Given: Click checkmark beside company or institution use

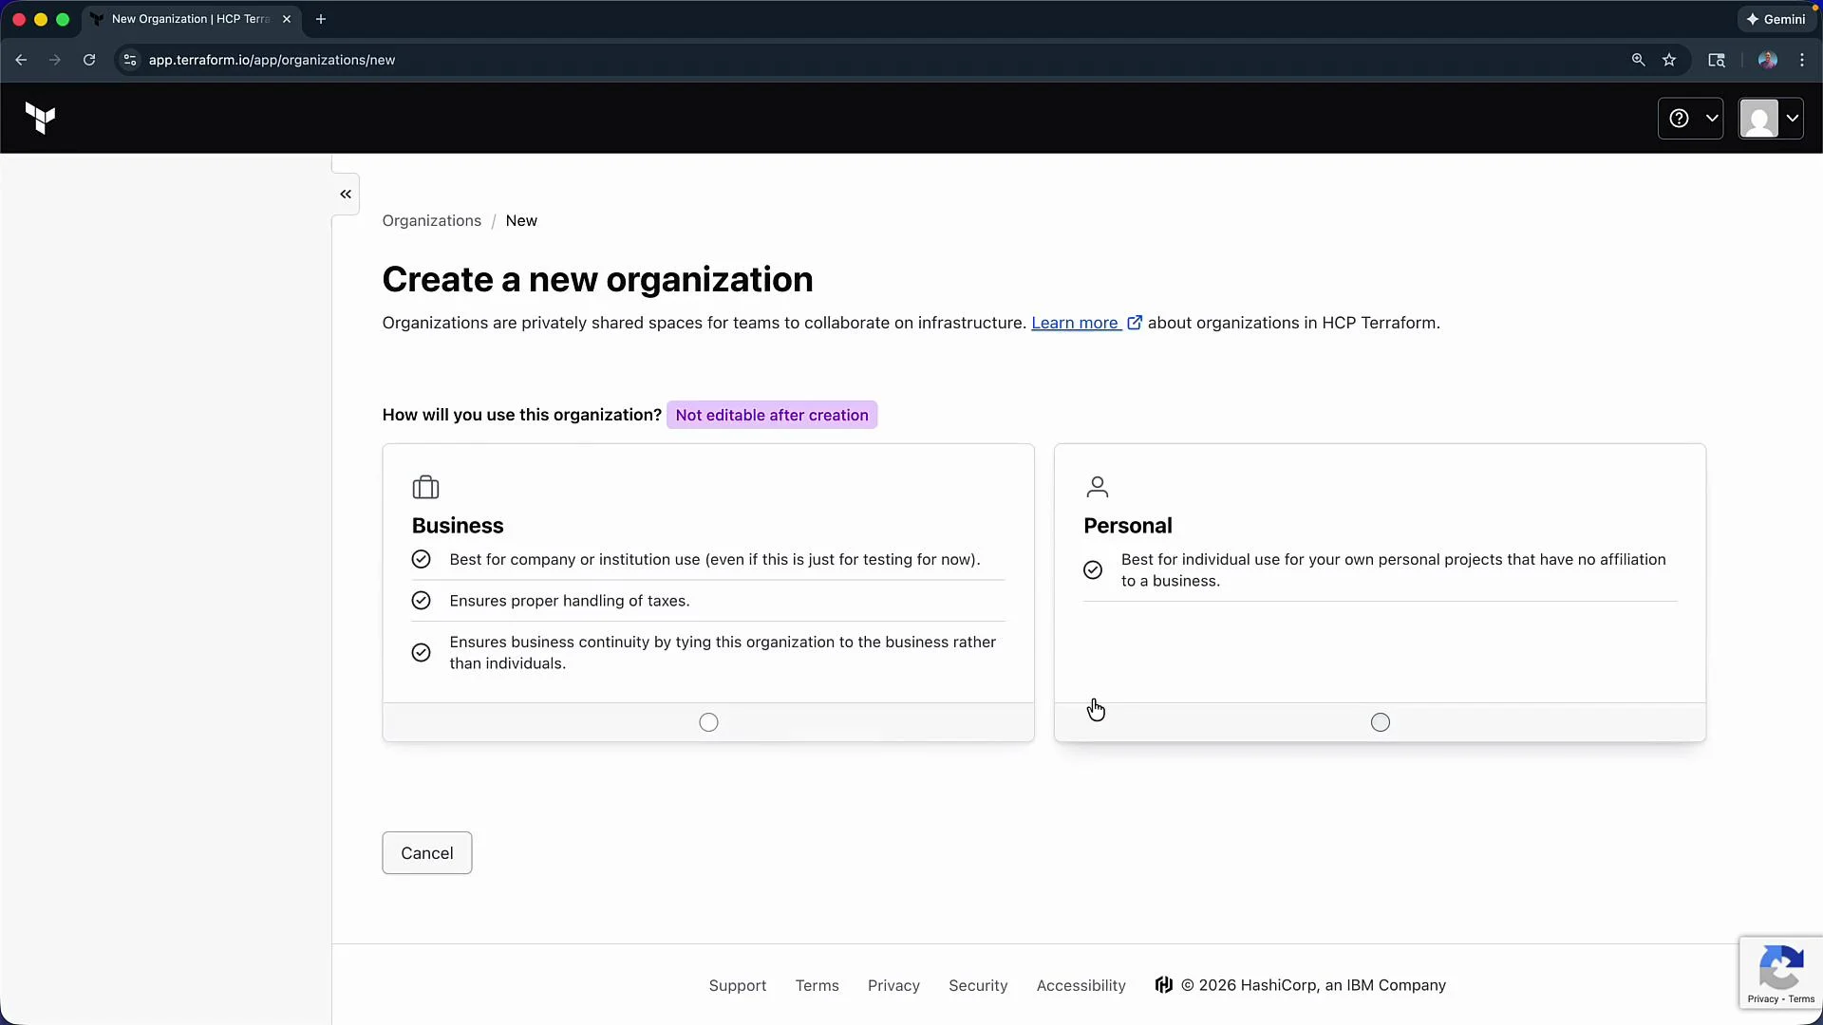Looking at the screenshot, I should (x=421, y=559).
